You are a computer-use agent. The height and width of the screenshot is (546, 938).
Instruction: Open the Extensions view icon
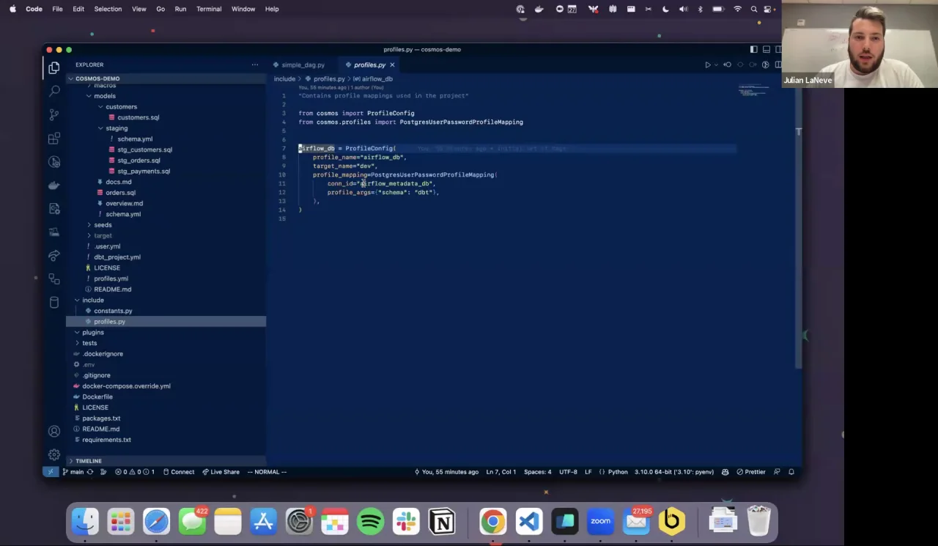(x=54, y=139)
